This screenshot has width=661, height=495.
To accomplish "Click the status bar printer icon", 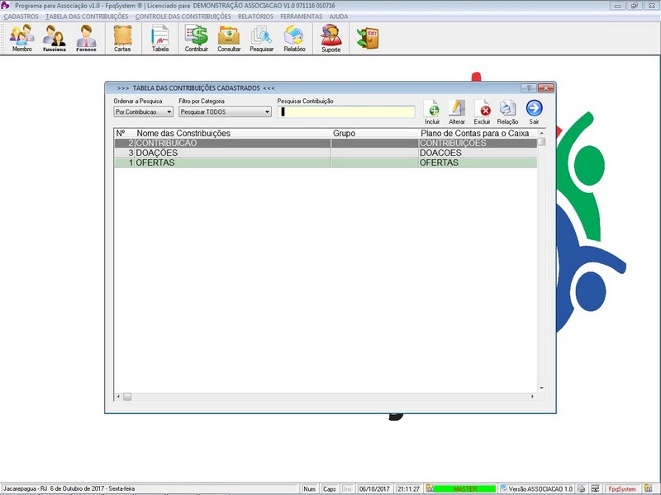I will click(582, 488).
